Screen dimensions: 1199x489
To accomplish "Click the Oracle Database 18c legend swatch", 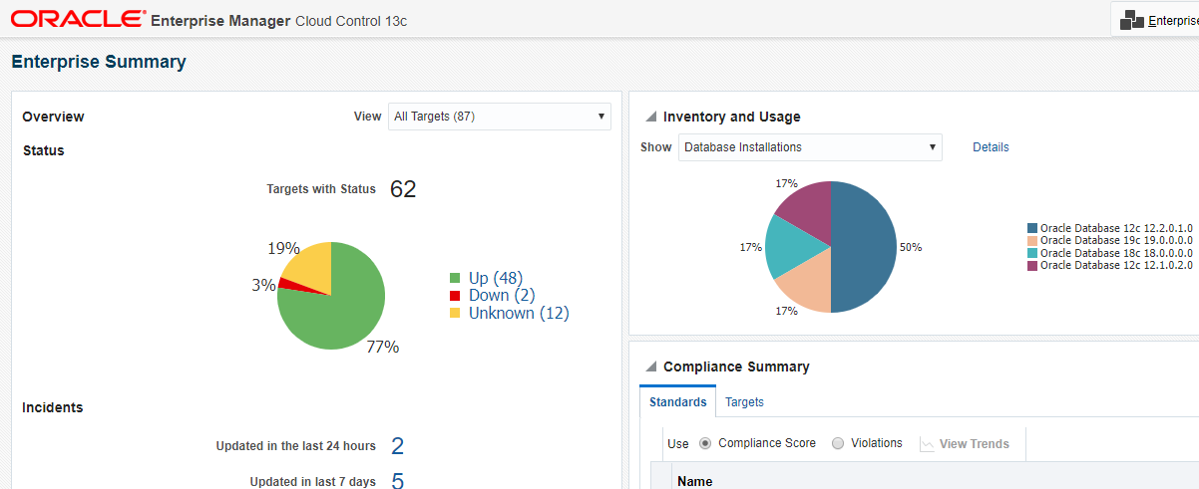I will click(x=1032, y=253).
